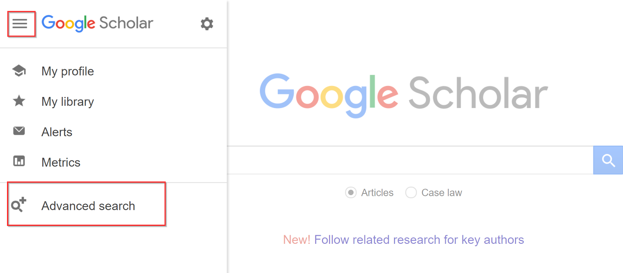623x273 pixels.
Task: Select the My library star icon
Action: (18, 101)
